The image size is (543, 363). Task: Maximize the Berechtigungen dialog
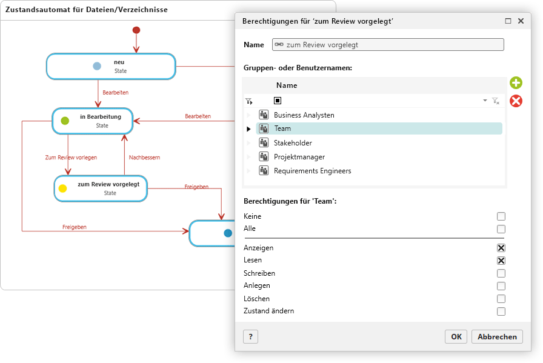point(508,21)
